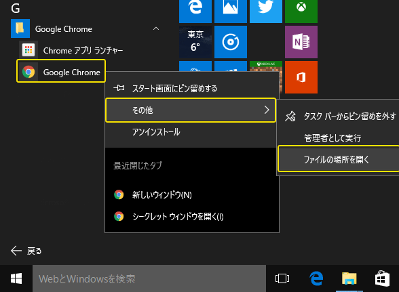Viewport: 399px width, 292px height.
Task: Click ファイルの場所を開く
Action: pyautogui.click(x=339, y=159)
